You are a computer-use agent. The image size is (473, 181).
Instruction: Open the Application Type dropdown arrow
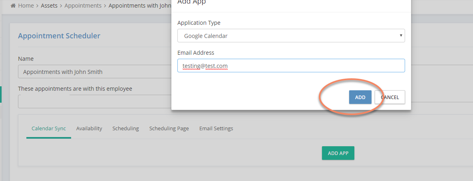(x=401, y=35)
